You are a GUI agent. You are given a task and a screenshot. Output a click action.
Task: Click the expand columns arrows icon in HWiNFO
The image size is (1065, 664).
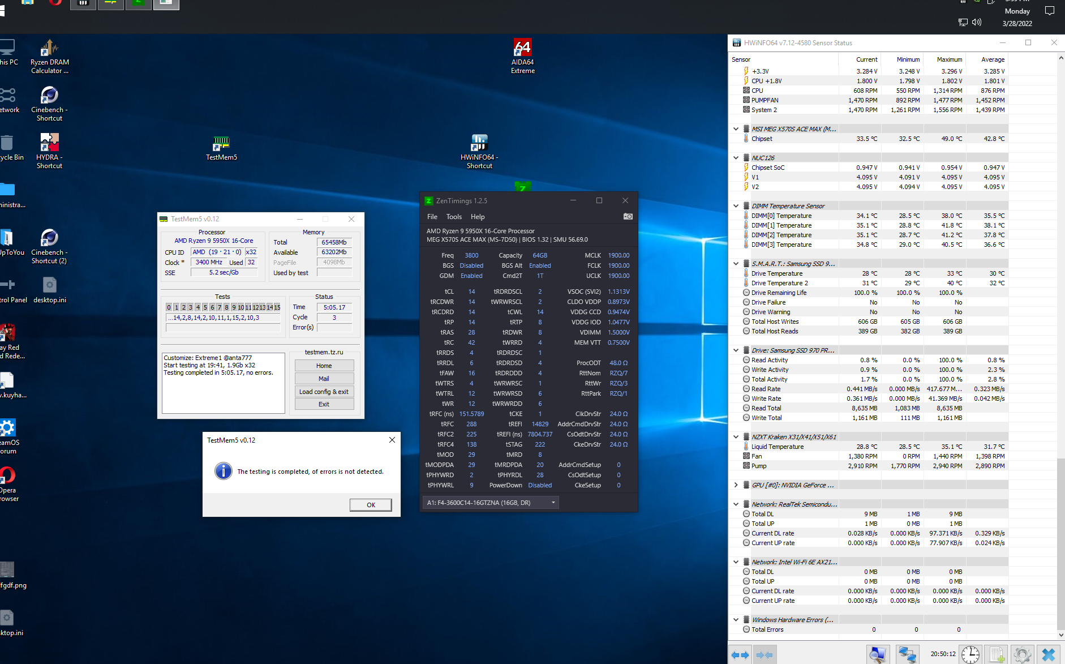(x=740, y=654)
